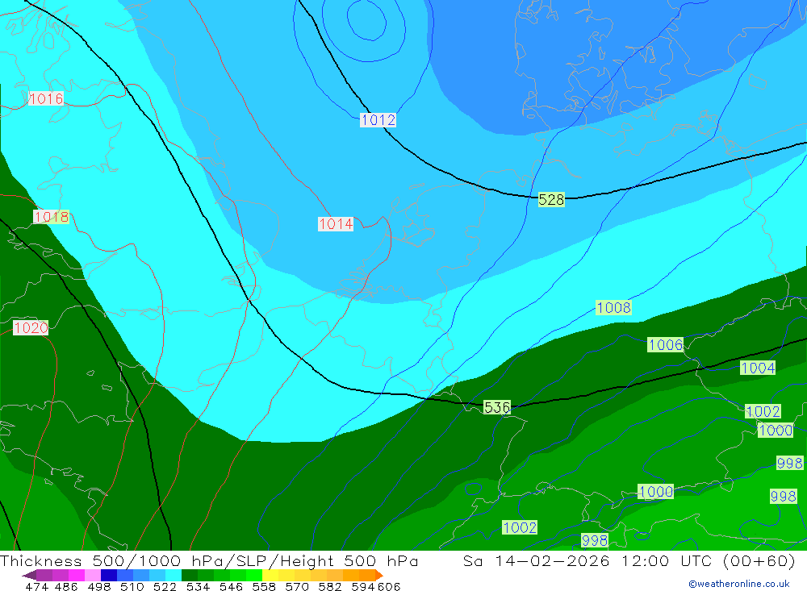The height and width of the screenshot is (591, 807).
Task: Click the 1018 isobar label
Action: coord(51,217)
